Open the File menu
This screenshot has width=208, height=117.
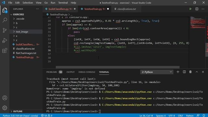[x=10, y=3]
